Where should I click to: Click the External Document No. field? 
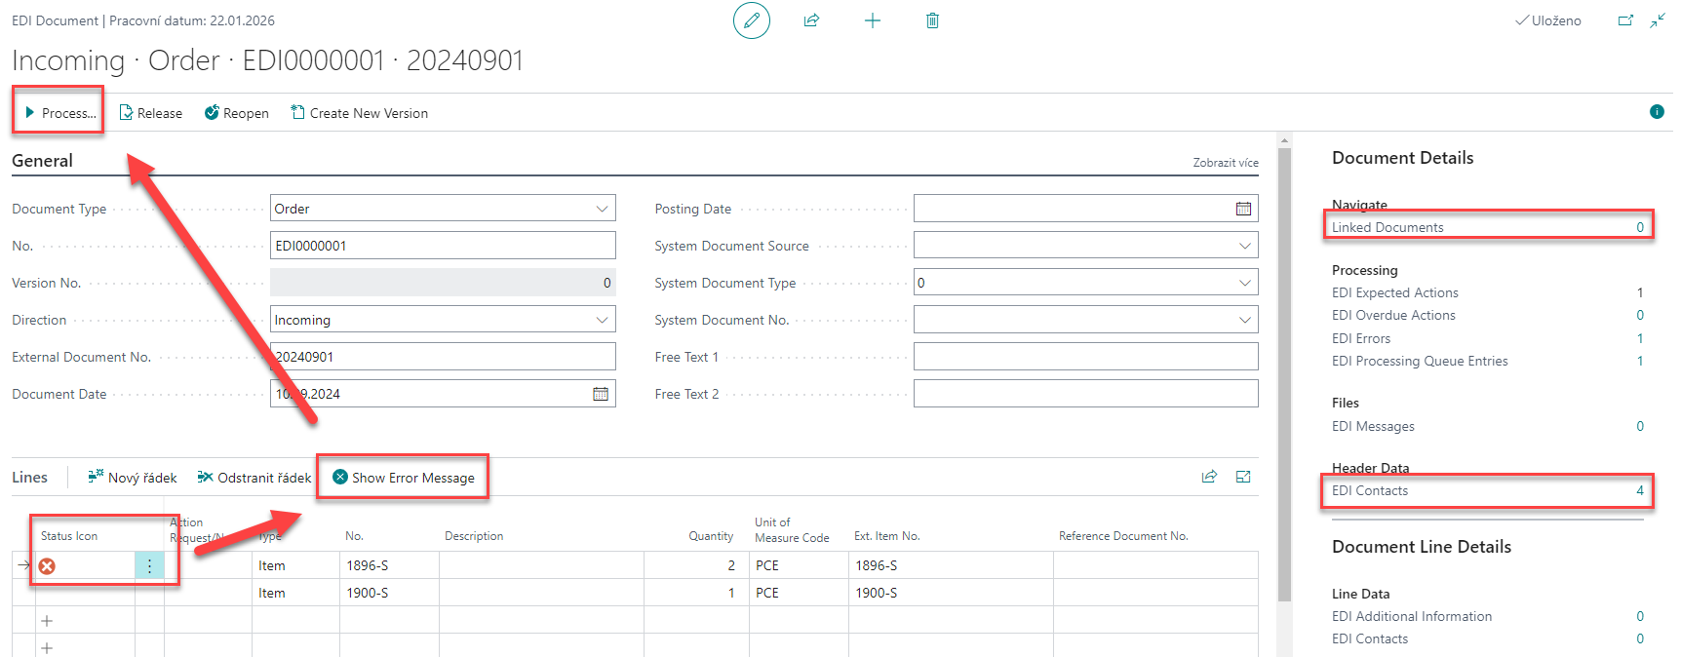click(x=443, y=357)
